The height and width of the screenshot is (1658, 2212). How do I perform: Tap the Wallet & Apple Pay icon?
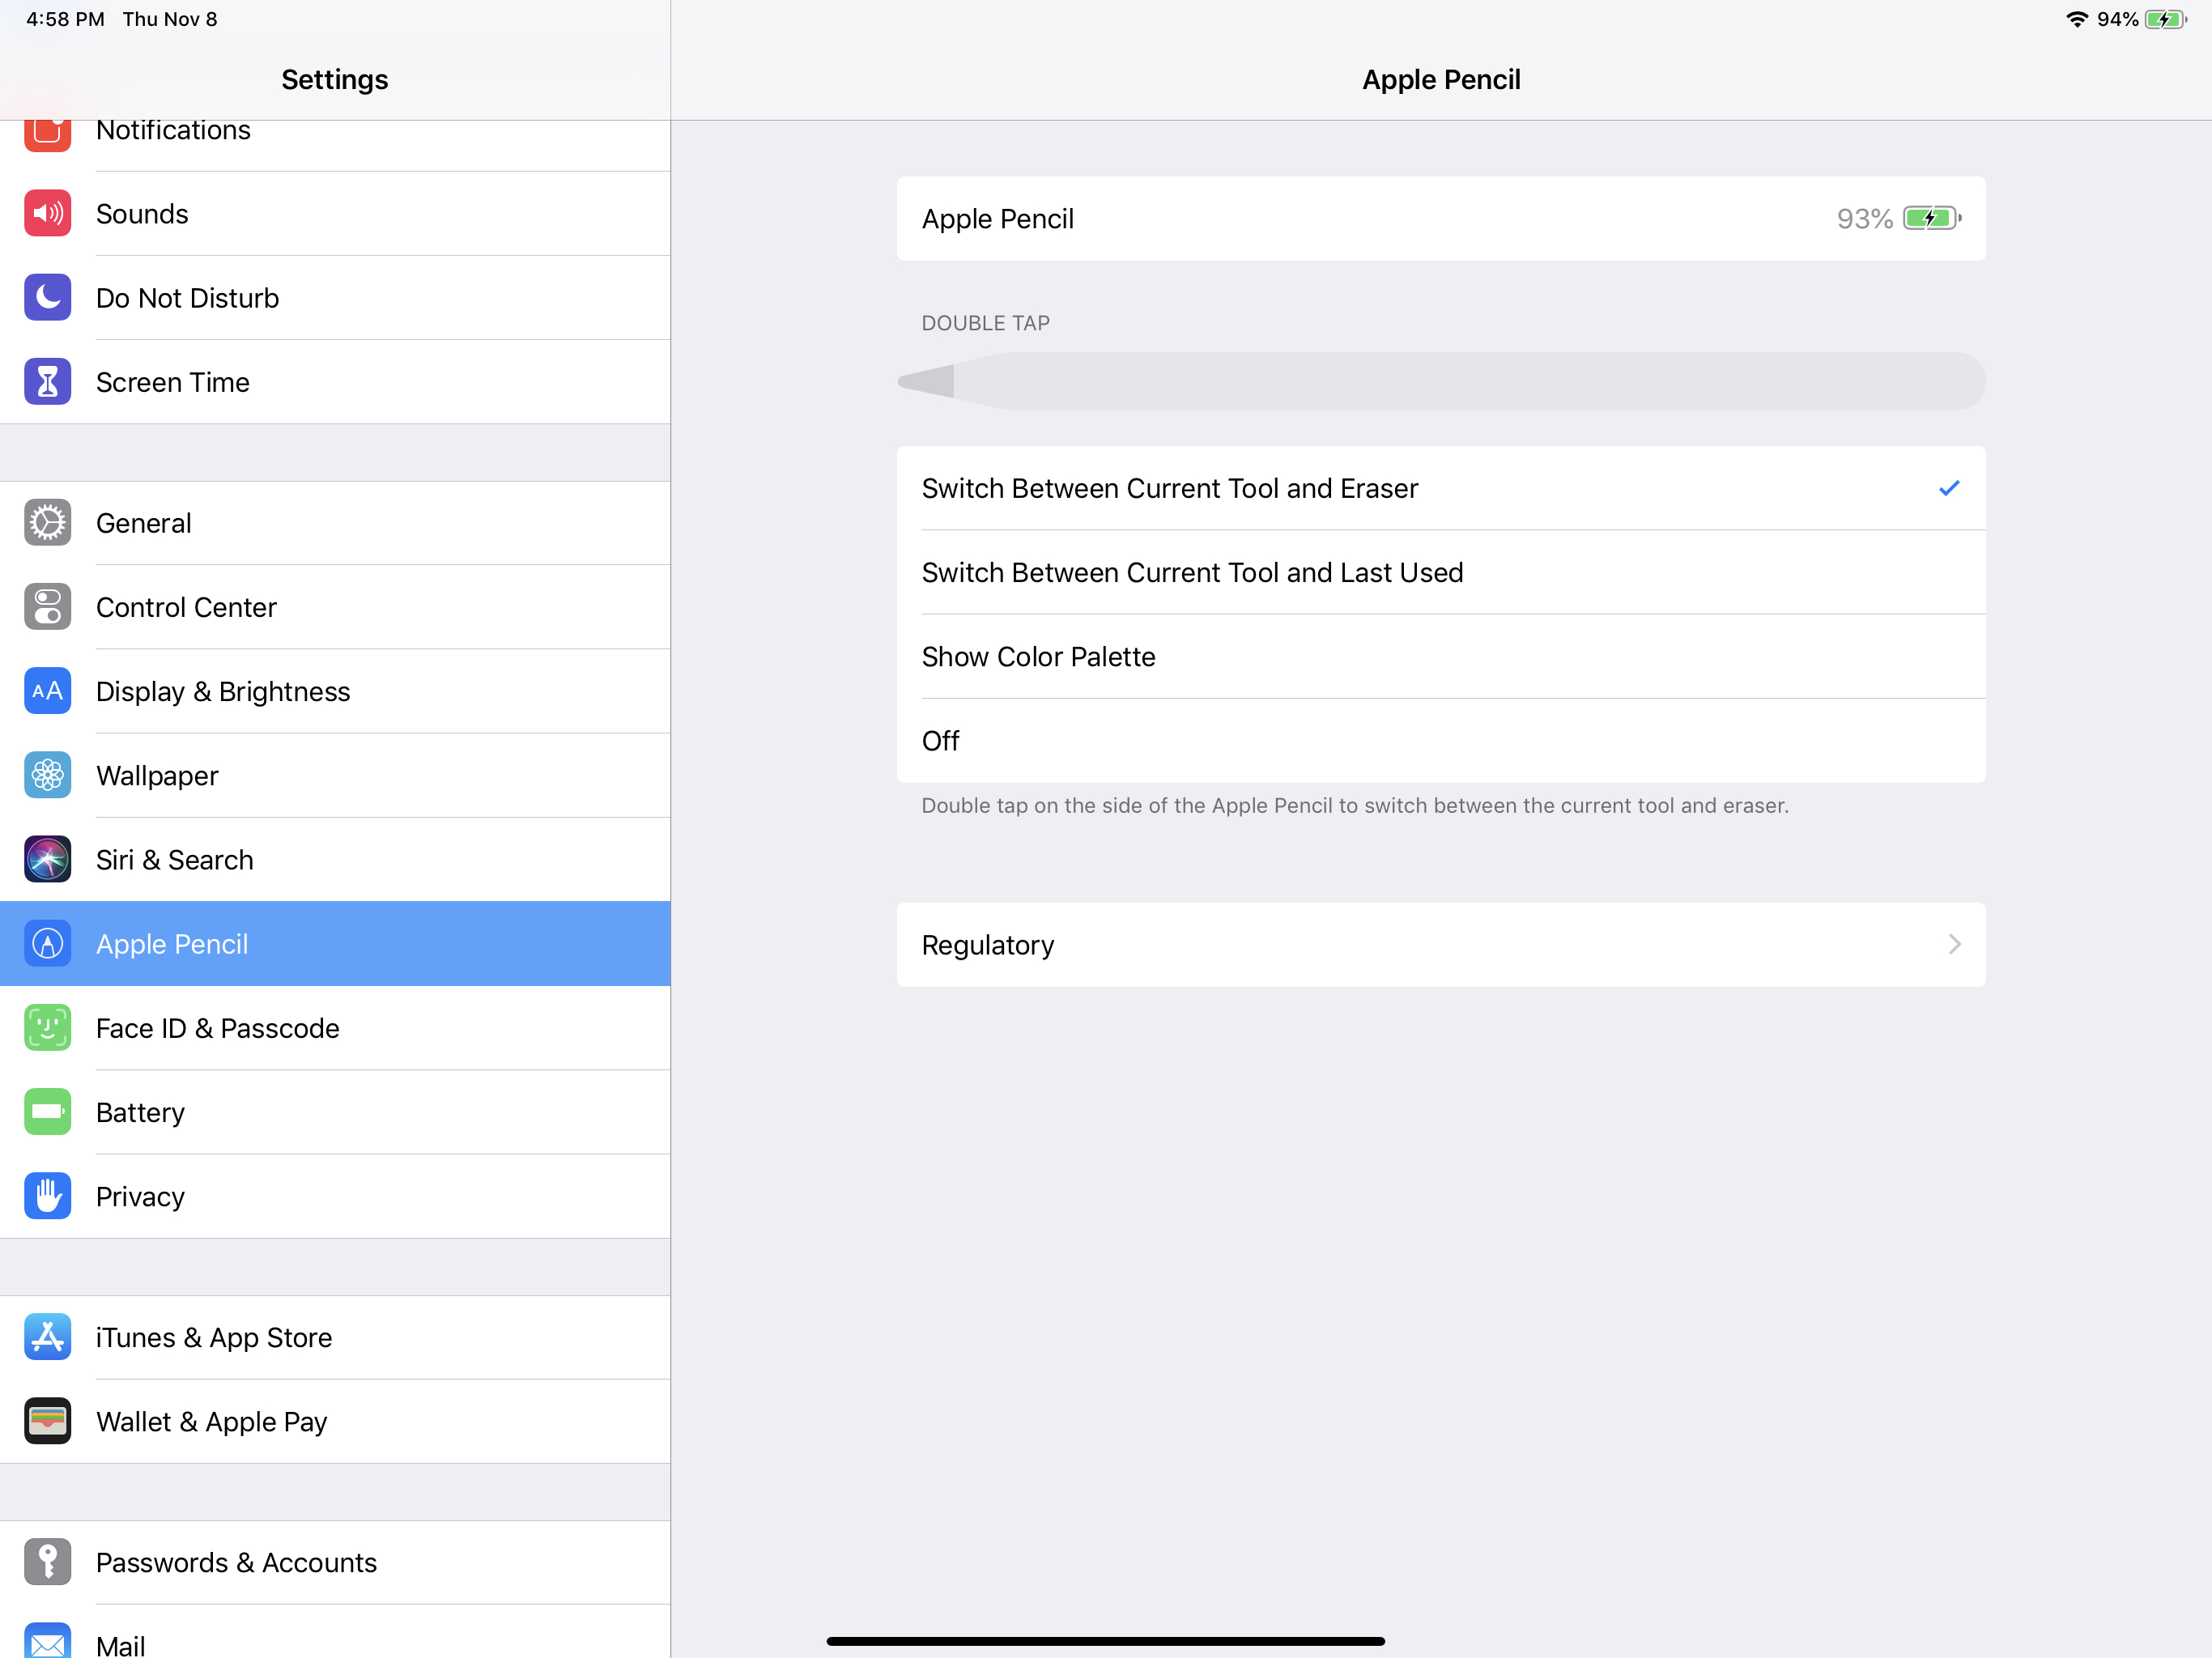[x=47, y=1421]
